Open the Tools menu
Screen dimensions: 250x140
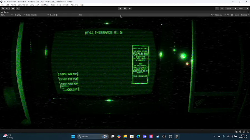pos(59,5)
